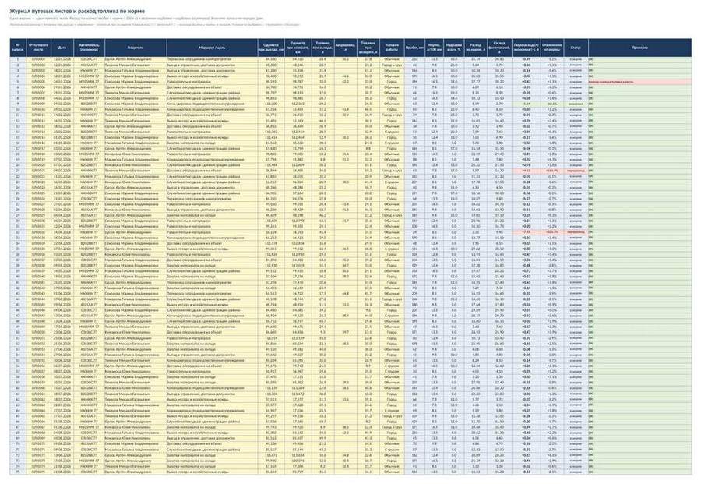Screen dimensions: 701x484
Task: Click the red 'перерасход' status in row ПЛ-0021
Action: point(576,171)
